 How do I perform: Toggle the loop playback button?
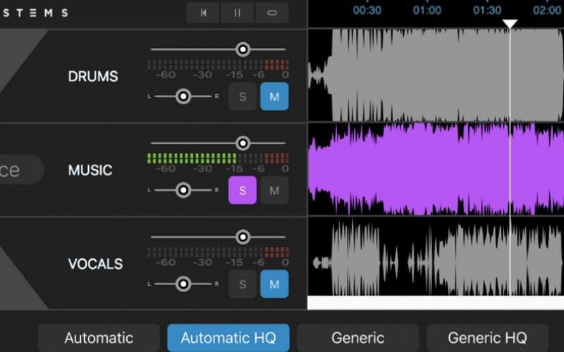click(x=272, y=13)
